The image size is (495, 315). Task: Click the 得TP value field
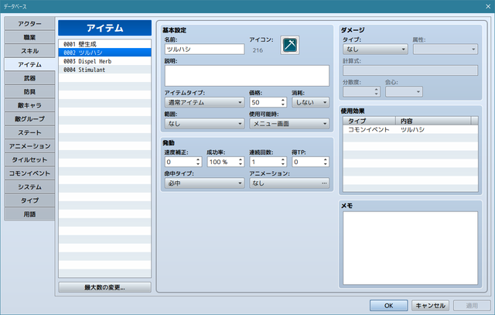[x=307, y=162]
